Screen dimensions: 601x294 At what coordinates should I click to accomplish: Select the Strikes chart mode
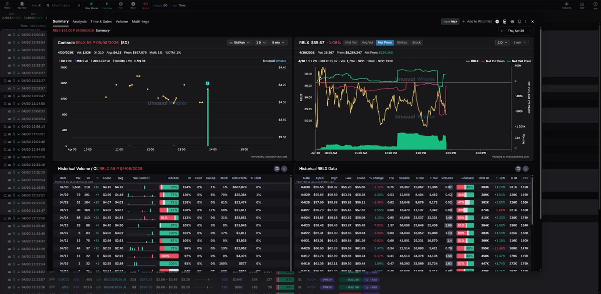[x=402, y=43]
